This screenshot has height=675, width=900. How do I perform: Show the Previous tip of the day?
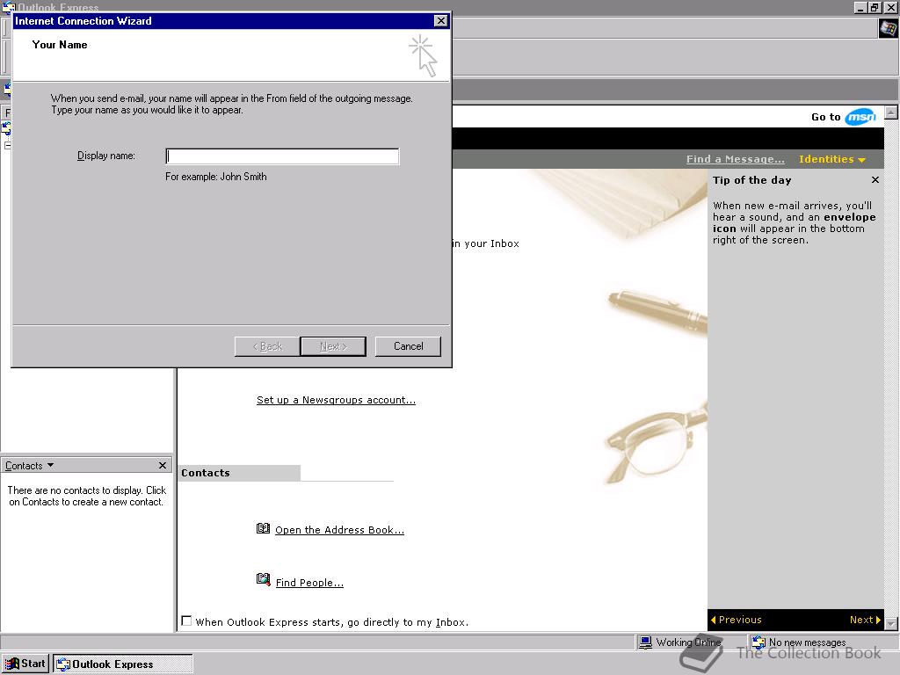click(x=736, y=620)
